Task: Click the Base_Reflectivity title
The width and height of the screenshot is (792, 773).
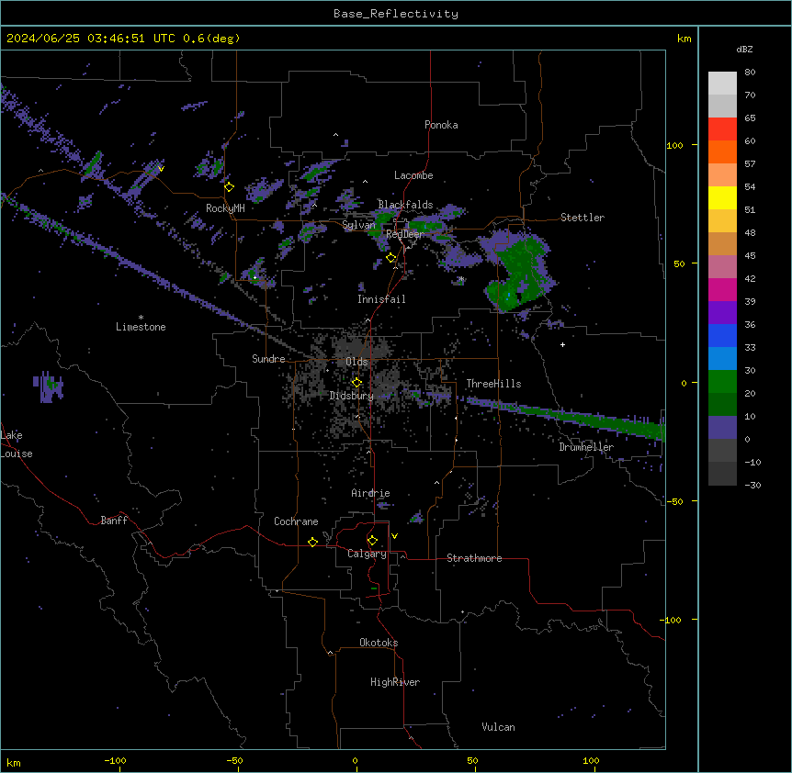Action: [x=396, y=14]
